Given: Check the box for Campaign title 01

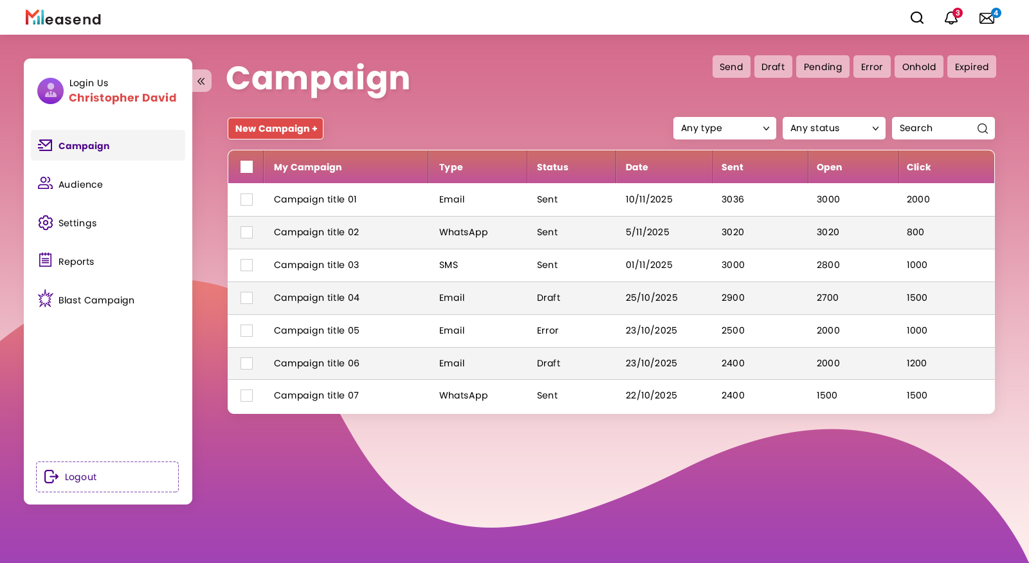Looking at the screenshot, I should click(246, 200).
